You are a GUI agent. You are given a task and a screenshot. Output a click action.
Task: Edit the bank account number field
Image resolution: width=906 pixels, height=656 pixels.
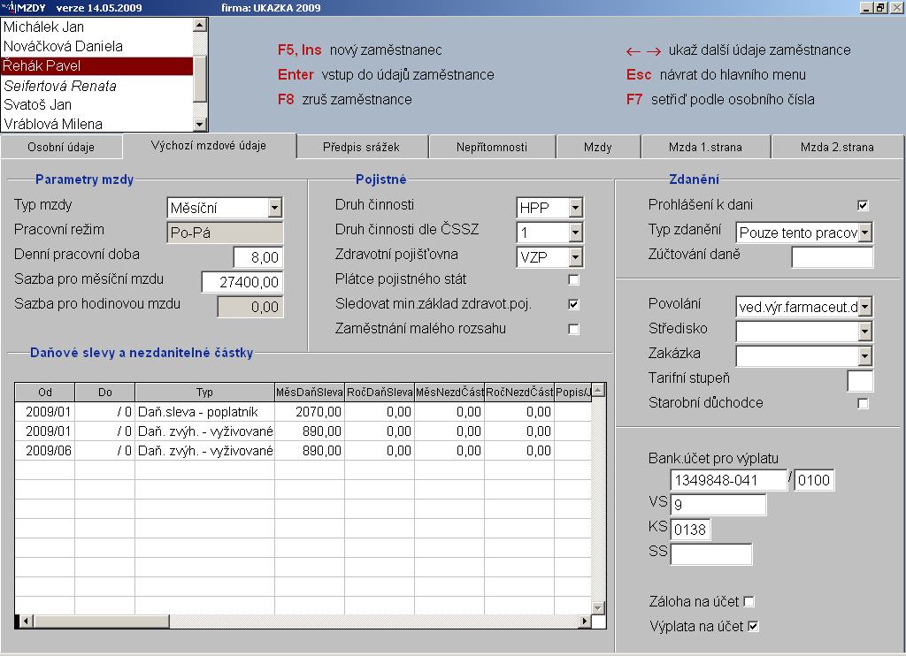729,480
